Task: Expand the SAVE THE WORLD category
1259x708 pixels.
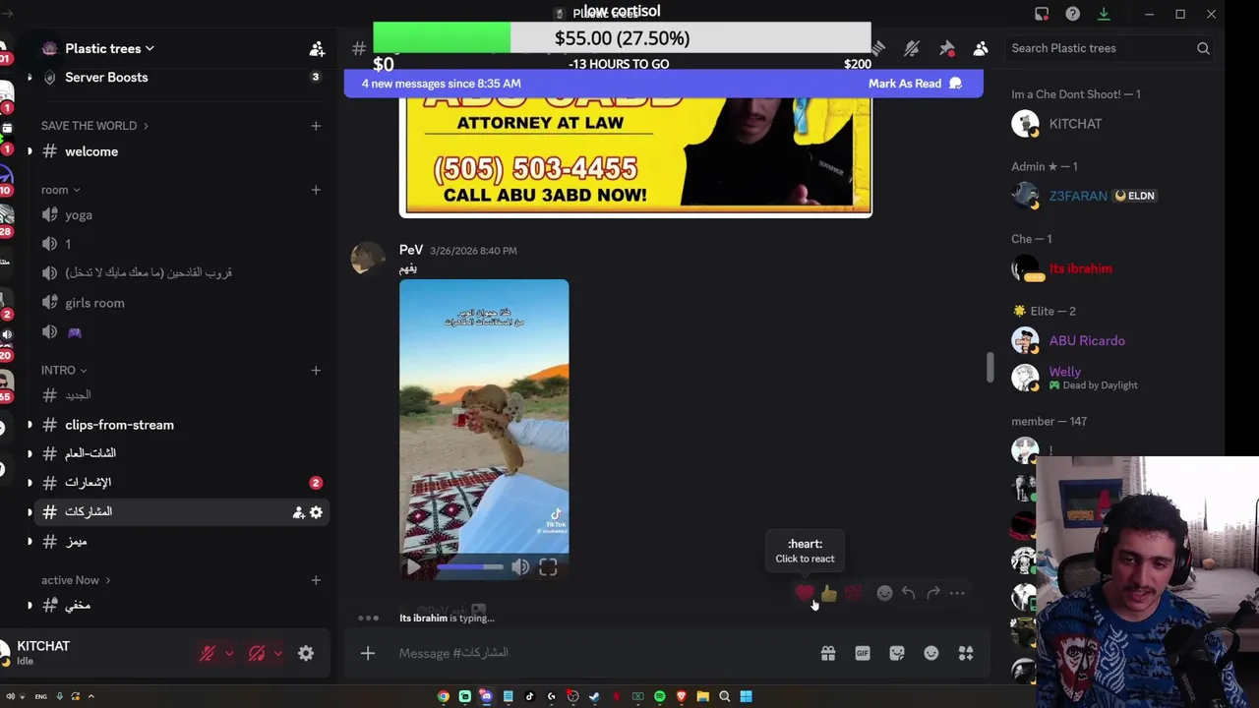Action: [94, 126]
